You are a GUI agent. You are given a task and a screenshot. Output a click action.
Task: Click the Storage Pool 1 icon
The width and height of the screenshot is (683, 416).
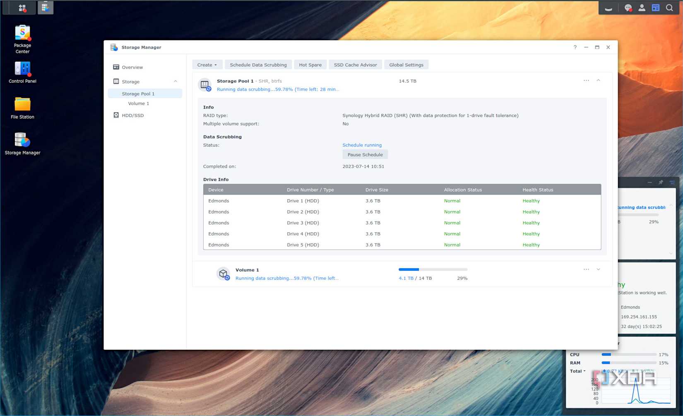click(x=205, y=85)
